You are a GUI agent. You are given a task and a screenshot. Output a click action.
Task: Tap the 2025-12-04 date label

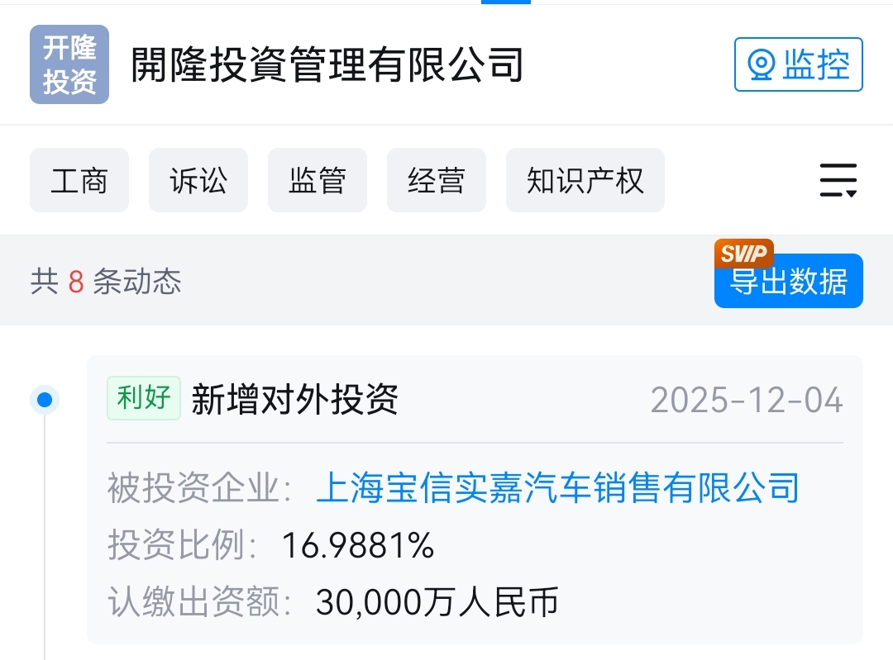click(747, 400)
